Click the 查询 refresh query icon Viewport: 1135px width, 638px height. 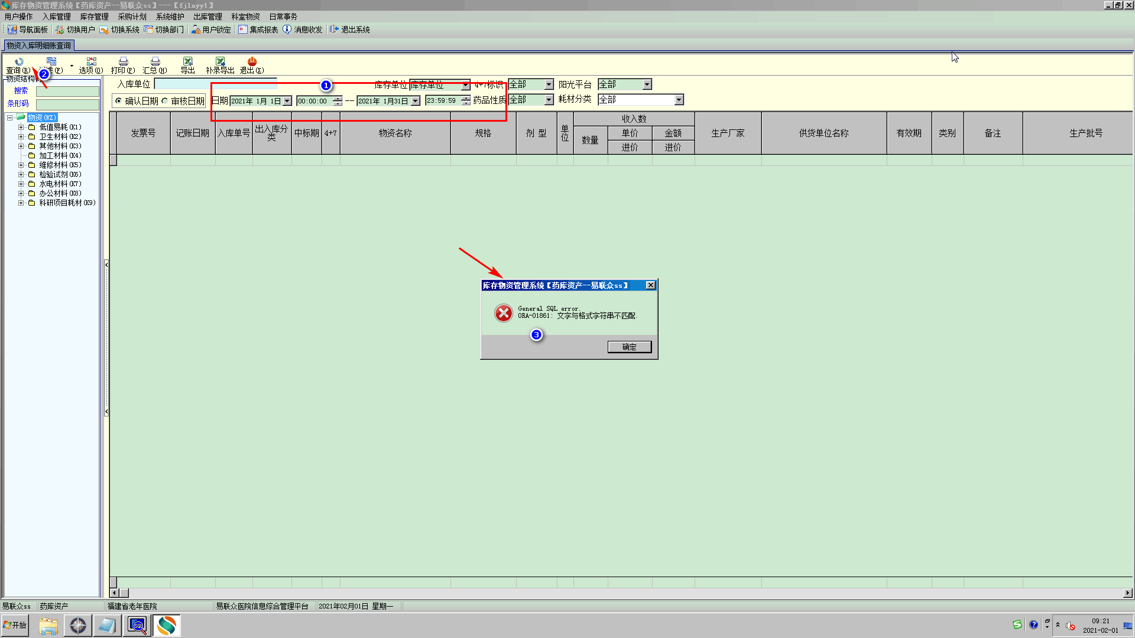click(x=19, y=62)
